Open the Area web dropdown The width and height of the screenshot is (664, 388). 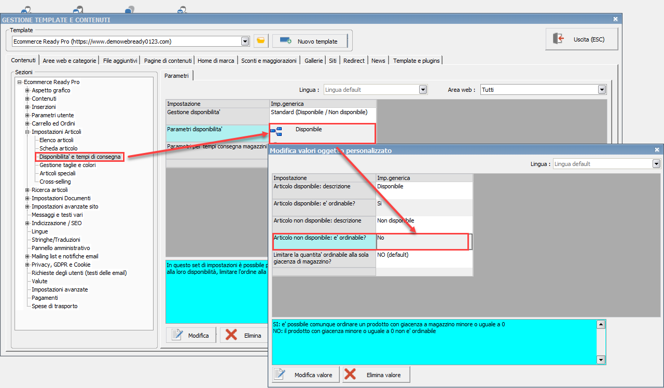point(602,90)
